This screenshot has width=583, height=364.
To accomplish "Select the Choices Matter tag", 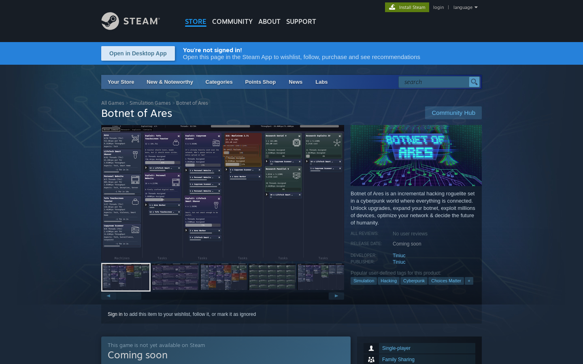I will (x=446, y=281).
